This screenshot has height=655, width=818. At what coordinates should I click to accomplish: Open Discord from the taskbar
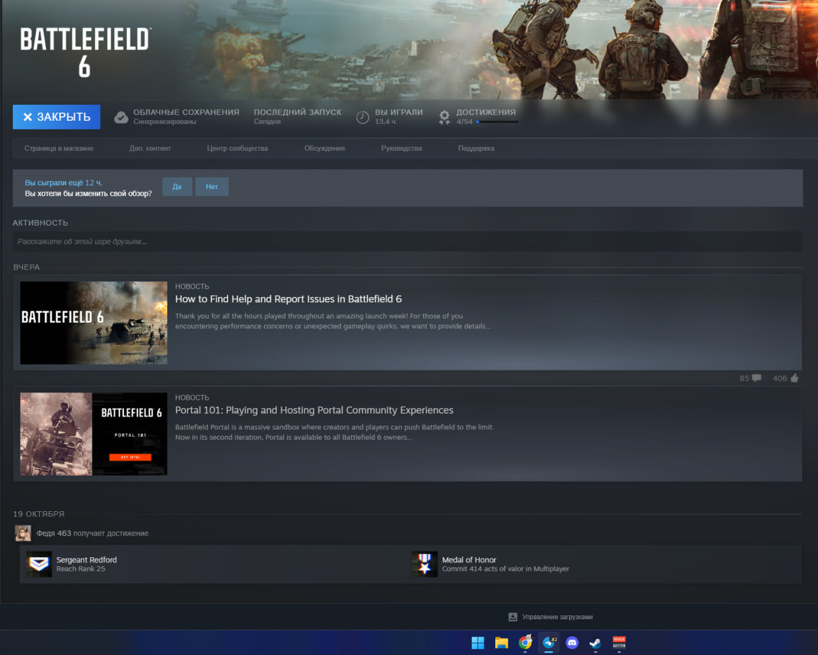pos(572,643)
